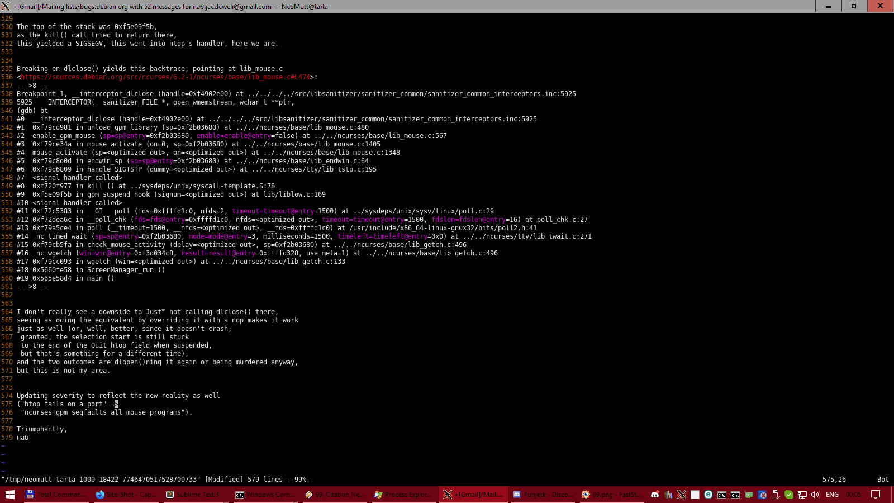Open 09.png FastStone taskbar button
Screen dimensions: 894x503
click(611, 495)
